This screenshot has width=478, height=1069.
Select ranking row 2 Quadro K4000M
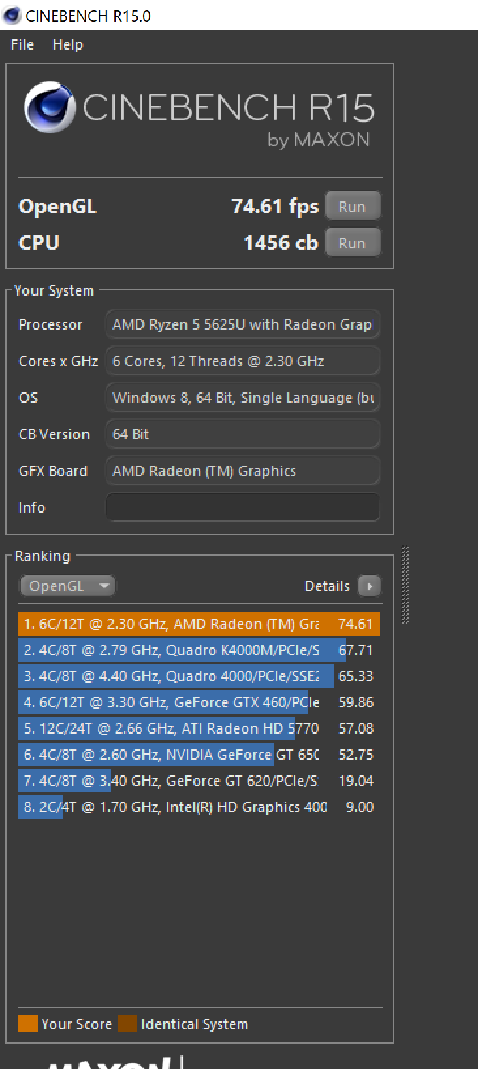(x=199, y=650)
